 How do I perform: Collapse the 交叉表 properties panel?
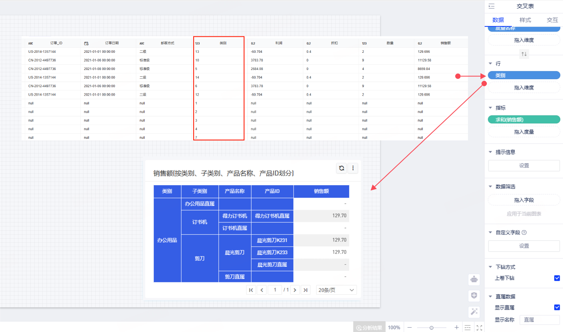(492, 6)
